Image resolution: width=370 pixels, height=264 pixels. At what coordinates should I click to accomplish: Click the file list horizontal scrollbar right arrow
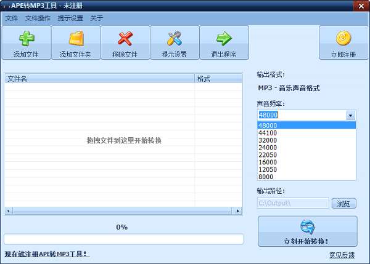click(238, 211)
